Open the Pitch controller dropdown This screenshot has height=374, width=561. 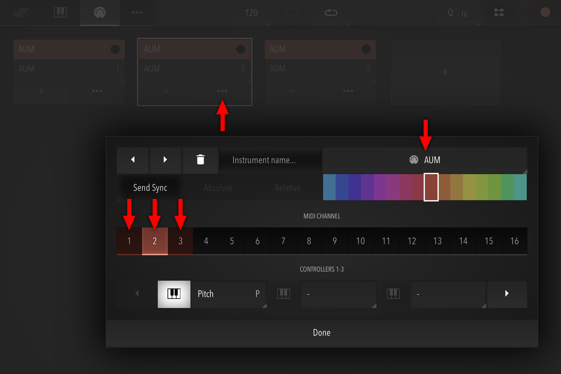[229, 294]
